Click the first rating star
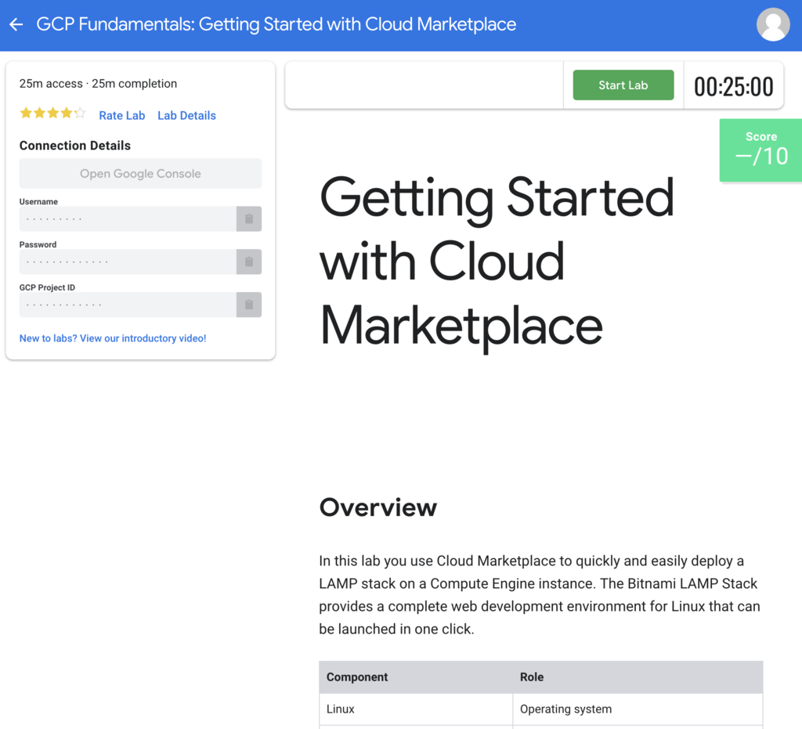 click(26, 113)
